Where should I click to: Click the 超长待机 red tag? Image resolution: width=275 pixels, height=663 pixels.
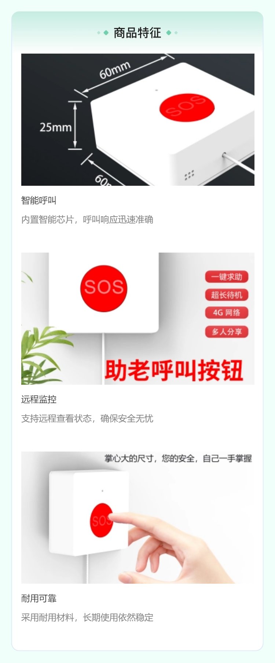[227, 295]
